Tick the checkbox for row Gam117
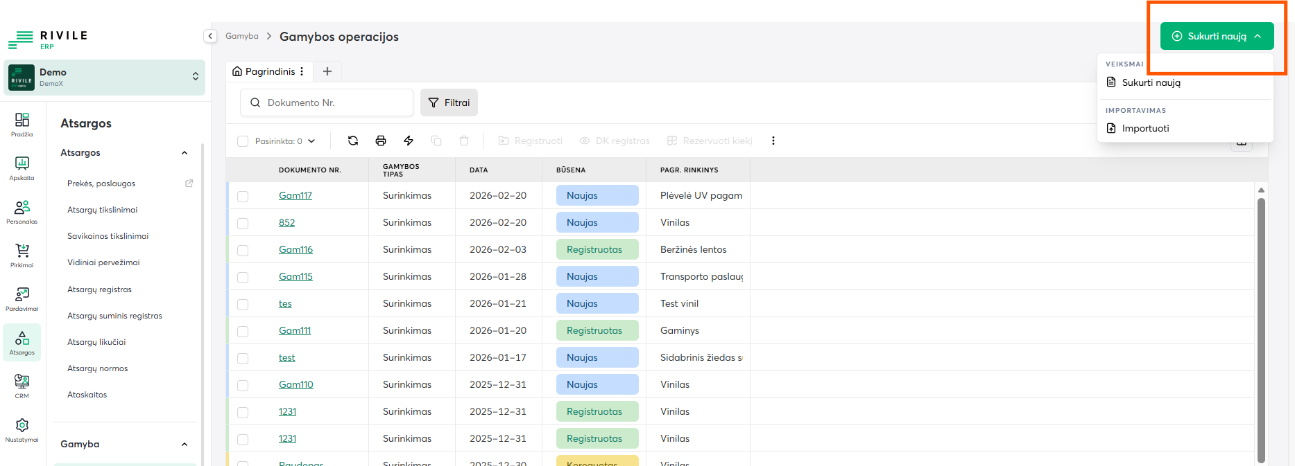Image resolution: width=1295 pixels, height=466 pixels. [243, 196]
